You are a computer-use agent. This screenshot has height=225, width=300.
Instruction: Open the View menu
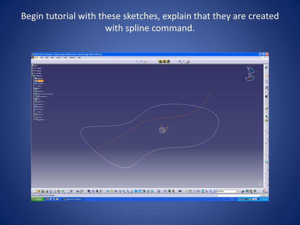[52, 57]
